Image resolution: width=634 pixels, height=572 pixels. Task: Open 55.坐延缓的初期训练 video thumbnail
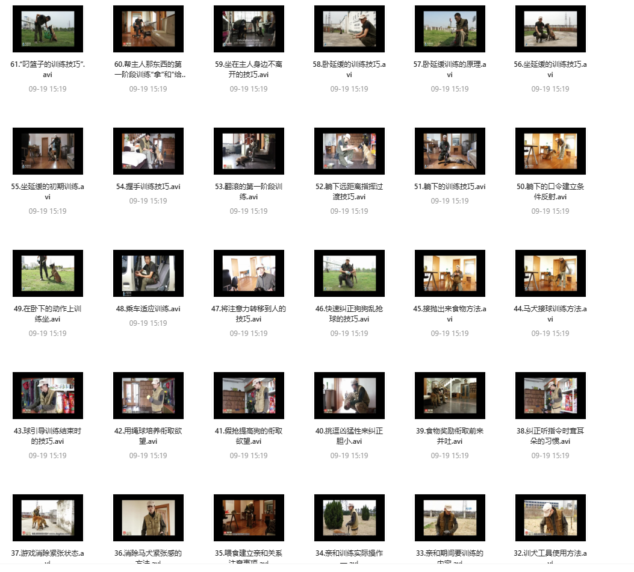coord(48,151)
